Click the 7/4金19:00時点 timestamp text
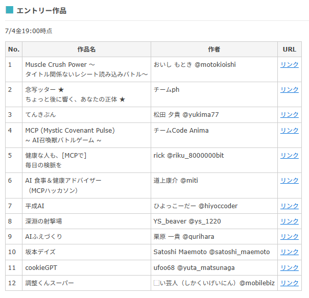This screenshot has height=298, width=309. coord(29,31)
